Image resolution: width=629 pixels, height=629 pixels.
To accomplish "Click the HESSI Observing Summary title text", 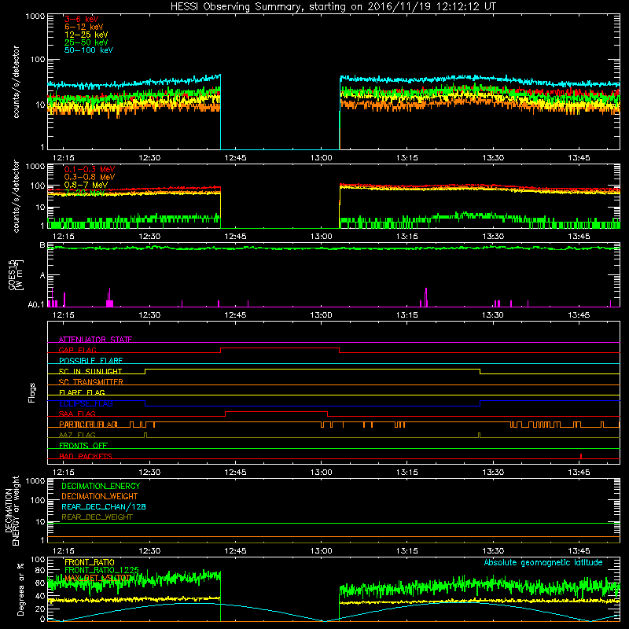I will click(333, 7).
